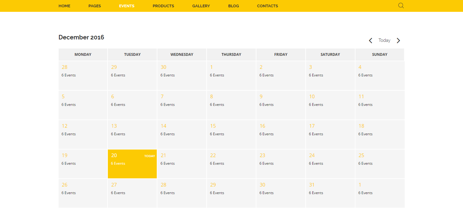
Task: Select date 14 on the calendar
Action: [163, 126]
